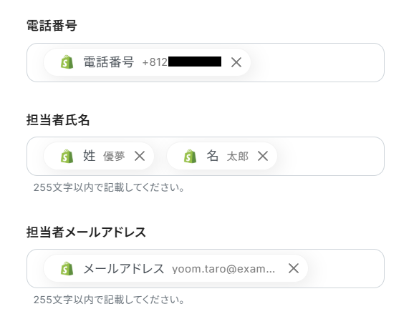Click the yoom.taro@exam... value text

[x=223, y=269]
